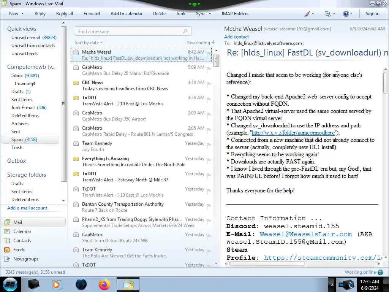Viewport: 389px width, 292px height.
Task: Click Sign in
Action: pyautogui.click(x=372, y=14)
